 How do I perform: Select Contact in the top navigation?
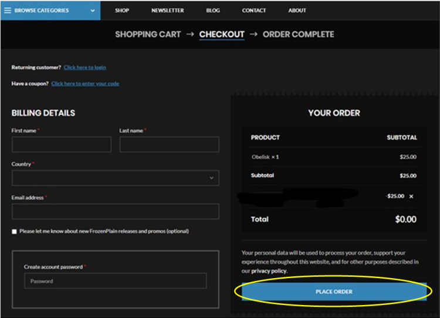[253, 11]
